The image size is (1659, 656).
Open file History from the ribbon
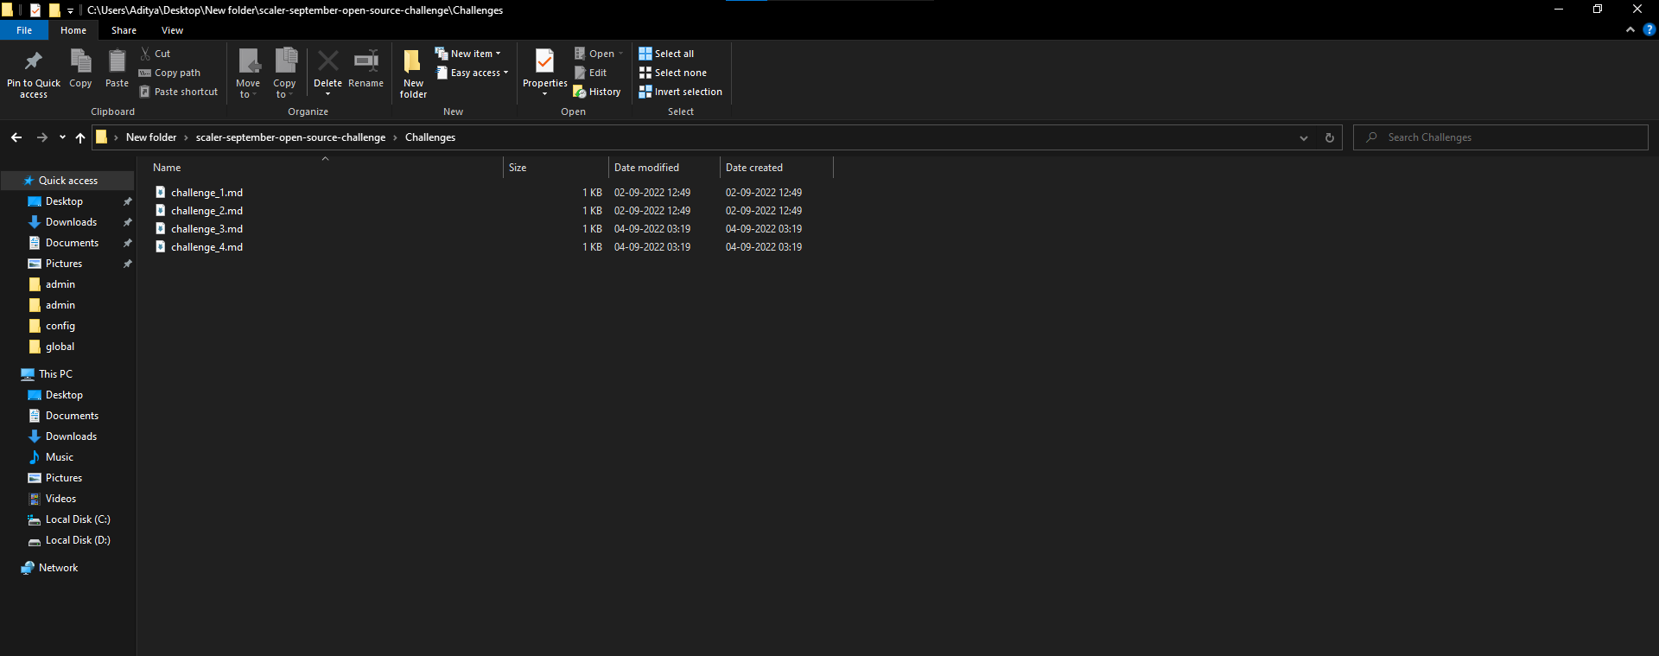tap(597, 92)
